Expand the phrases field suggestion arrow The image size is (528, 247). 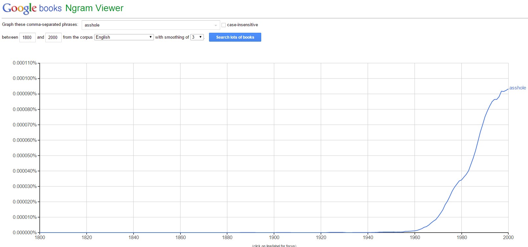[x=216, y=25]
